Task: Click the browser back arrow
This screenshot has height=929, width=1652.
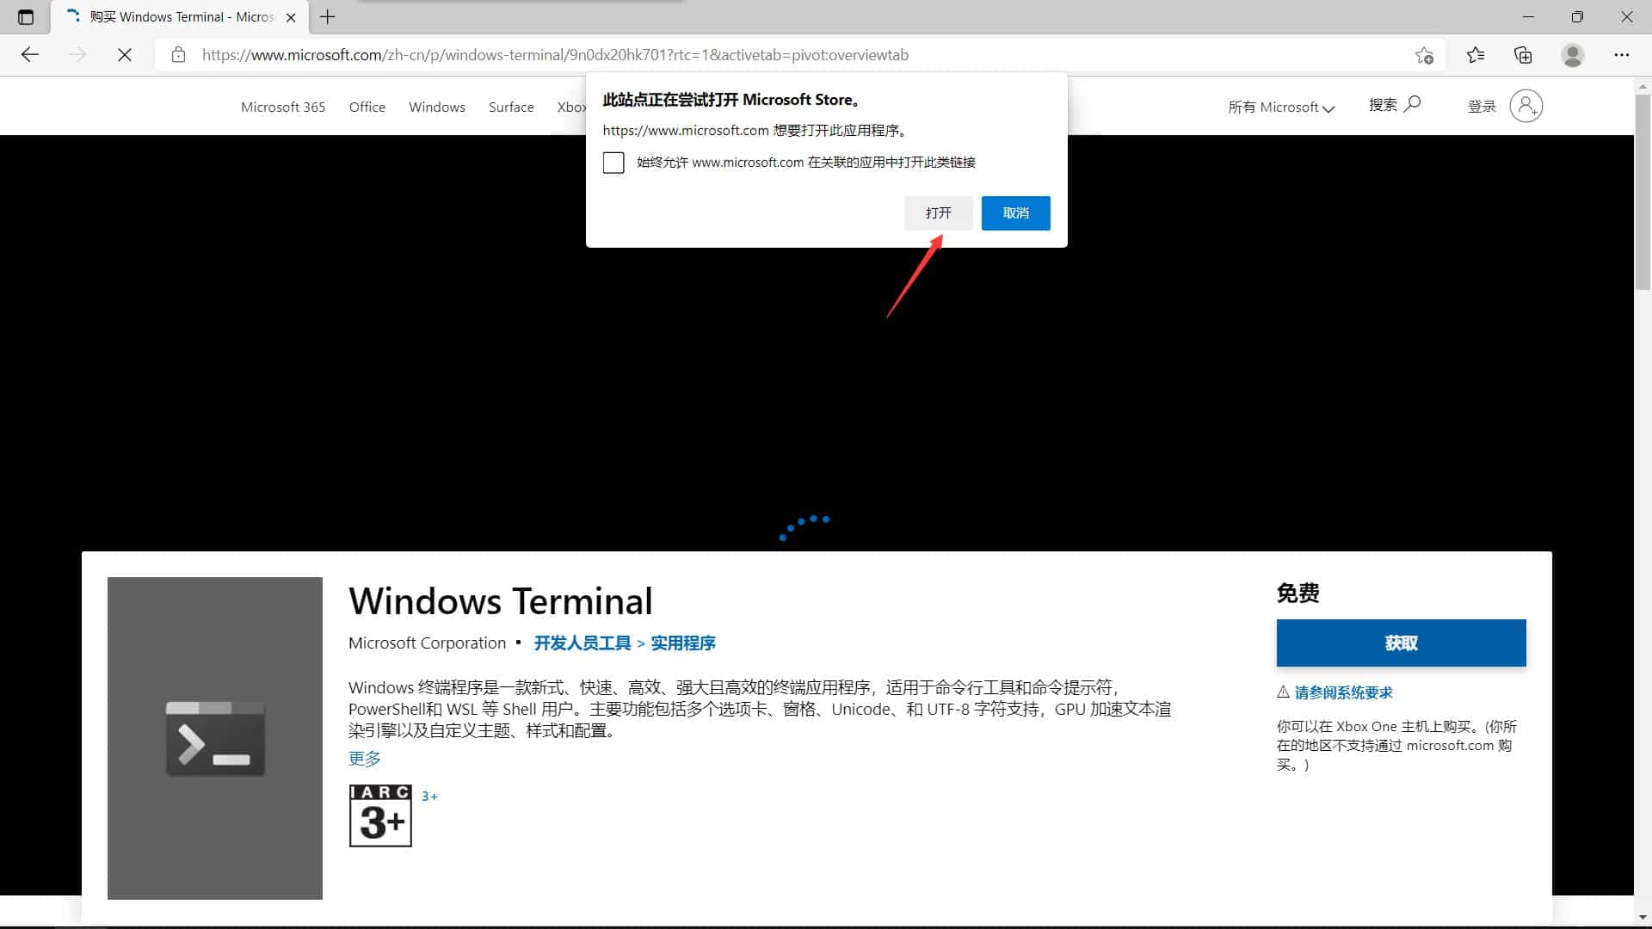Action: pyautogui.click(x=30, y=55)
